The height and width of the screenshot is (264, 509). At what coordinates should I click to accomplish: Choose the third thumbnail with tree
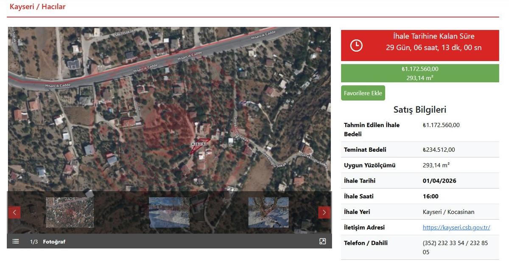coord(268,212)
